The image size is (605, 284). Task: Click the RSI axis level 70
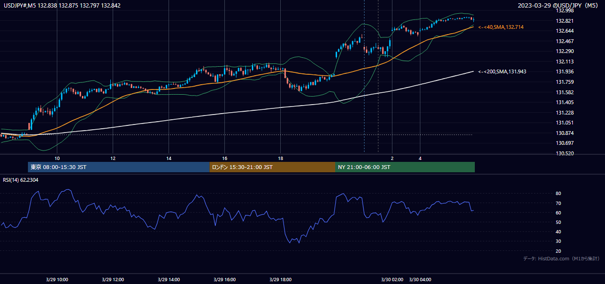coord(558,203)
